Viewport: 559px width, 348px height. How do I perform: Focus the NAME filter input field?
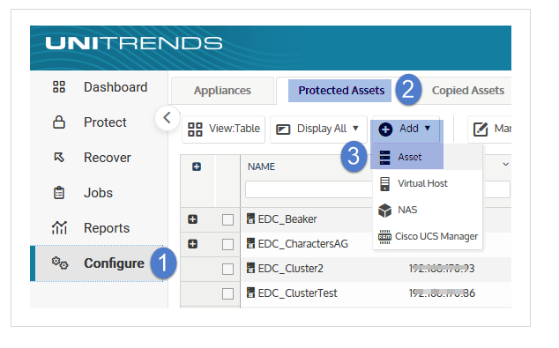click(x=309, y=189)
